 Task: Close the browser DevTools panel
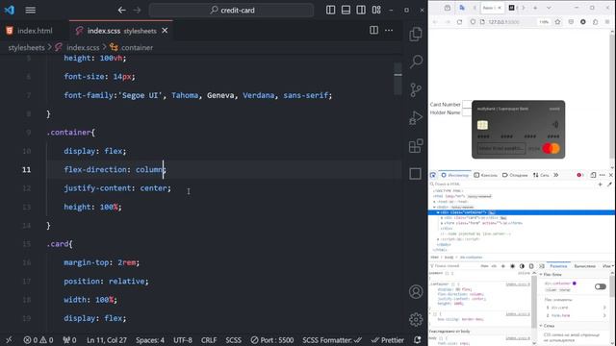(x=611, y=175)
